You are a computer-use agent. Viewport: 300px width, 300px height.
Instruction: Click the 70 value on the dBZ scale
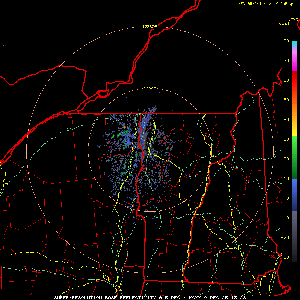pyautogui.click(x=286, y=60)
